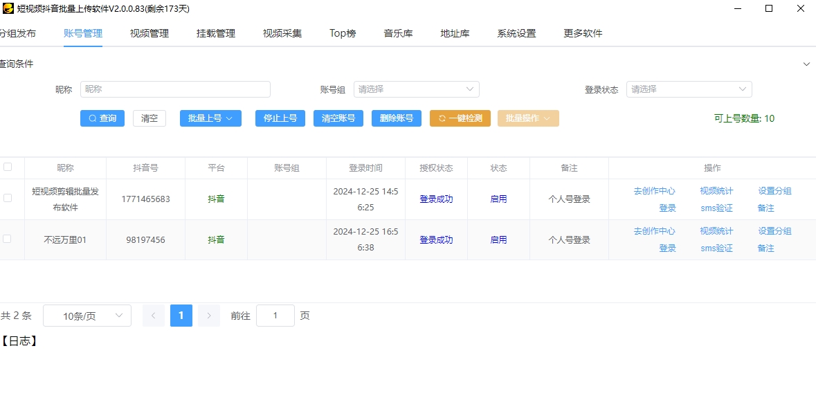This screenshot has height=418, width=816.
Task: Go to next page arrow
Action: coord(209,316)
